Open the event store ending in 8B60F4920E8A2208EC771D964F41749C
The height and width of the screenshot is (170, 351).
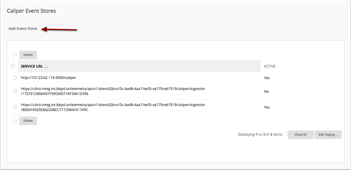(113, 107)
